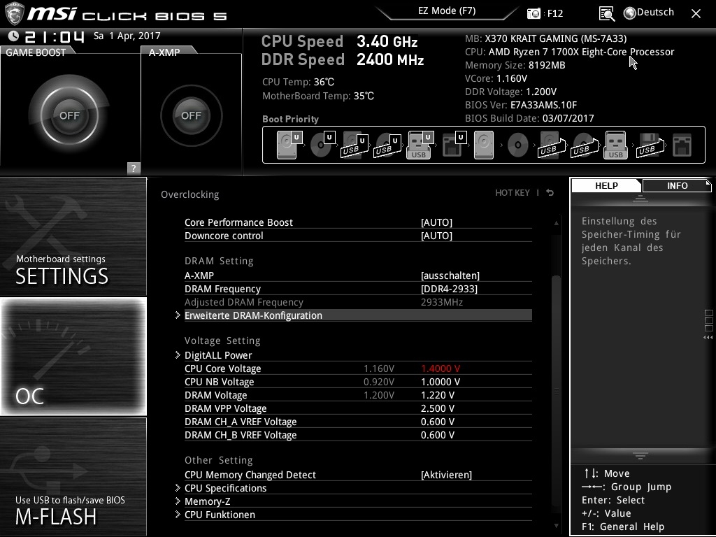Open the search magnifier icon in the header
The image size is (716, 537).
[606, 14]
